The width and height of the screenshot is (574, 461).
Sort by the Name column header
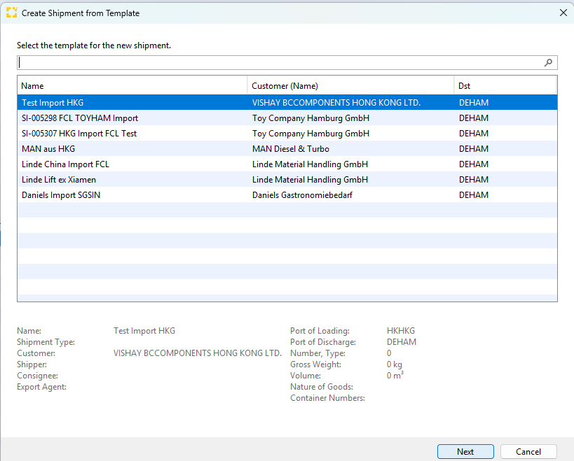[x=32, y=86]
